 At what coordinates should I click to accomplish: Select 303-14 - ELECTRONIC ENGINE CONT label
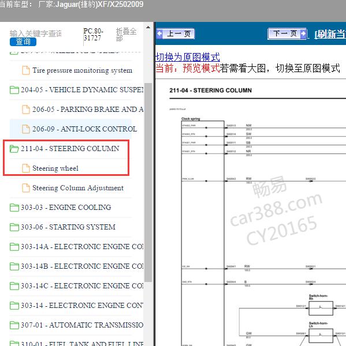pos(82,306)
